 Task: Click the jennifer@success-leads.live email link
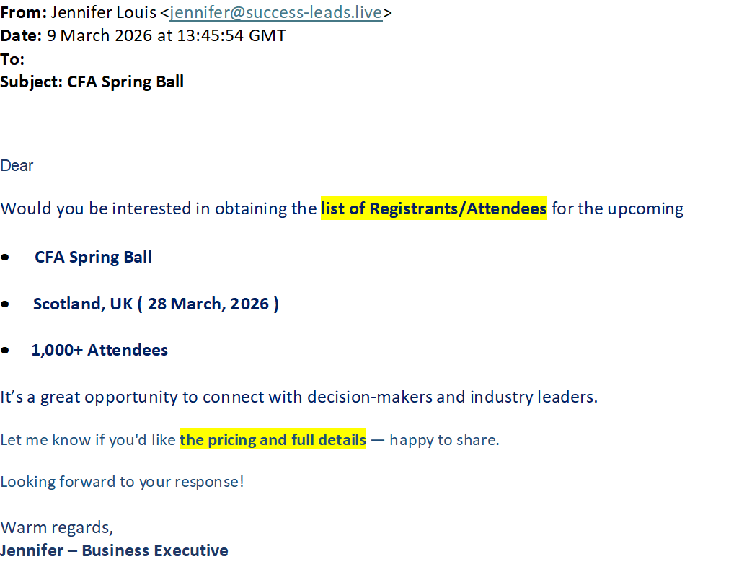(276, 12)
